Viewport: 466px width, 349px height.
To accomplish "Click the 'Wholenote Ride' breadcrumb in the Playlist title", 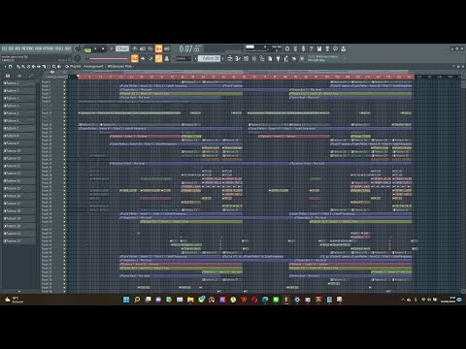I will click(x=119, y=66).
